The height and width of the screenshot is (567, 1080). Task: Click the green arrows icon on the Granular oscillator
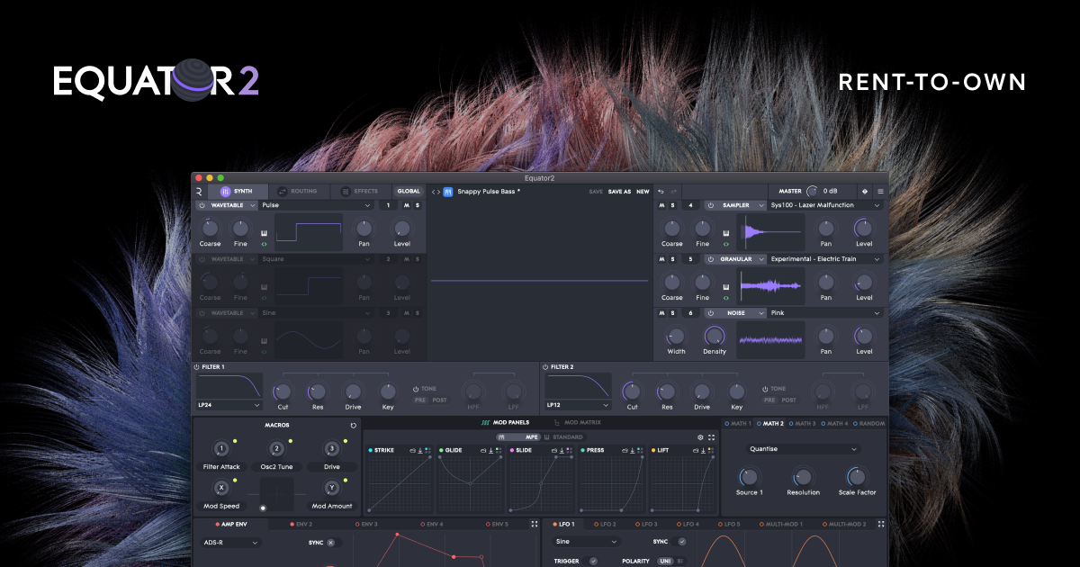(726, 298)
